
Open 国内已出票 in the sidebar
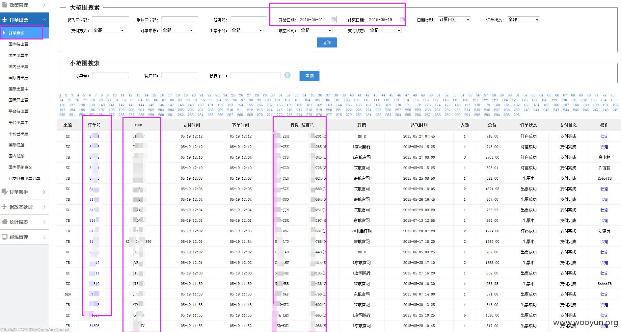(18, 66)
